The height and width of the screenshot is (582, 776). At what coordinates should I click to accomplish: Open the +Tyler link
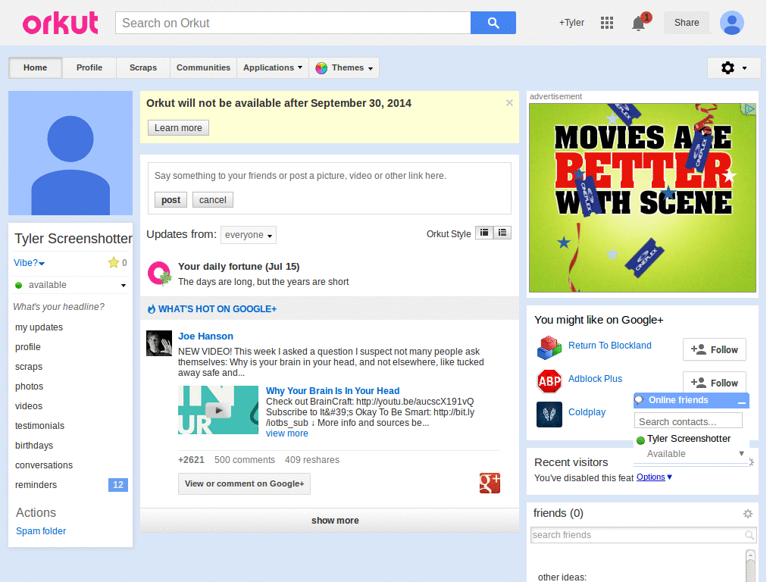coord(571,23)
